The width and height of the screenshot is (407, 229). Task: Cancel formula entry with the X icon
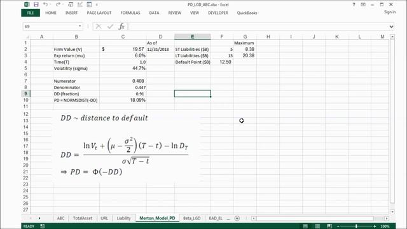click(x=99, y=26)
